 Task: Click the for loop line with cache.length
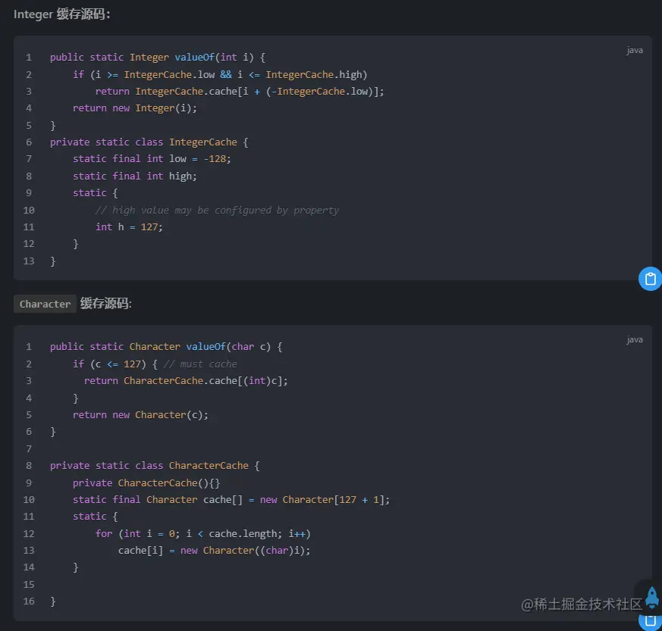pos(203,534)
